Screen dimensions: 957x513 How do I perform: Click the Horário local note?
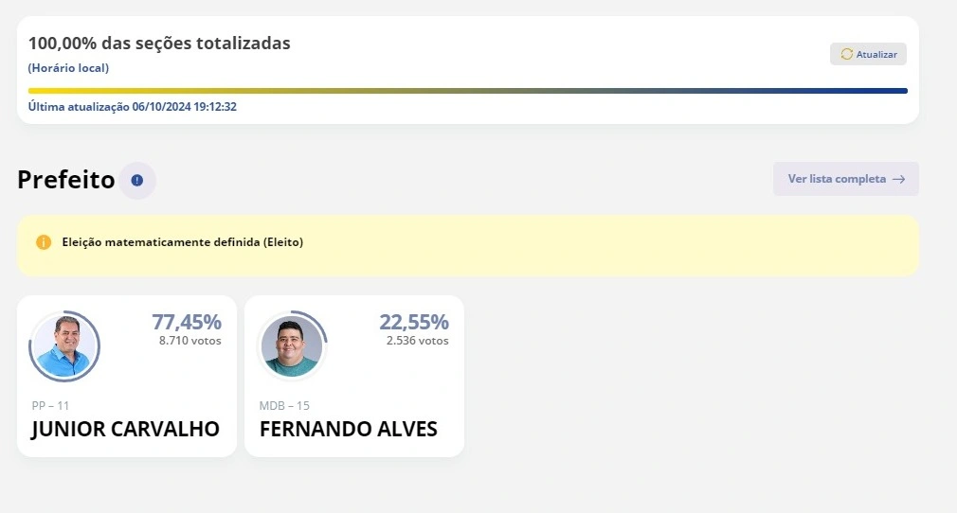click(x=68, y=68)
